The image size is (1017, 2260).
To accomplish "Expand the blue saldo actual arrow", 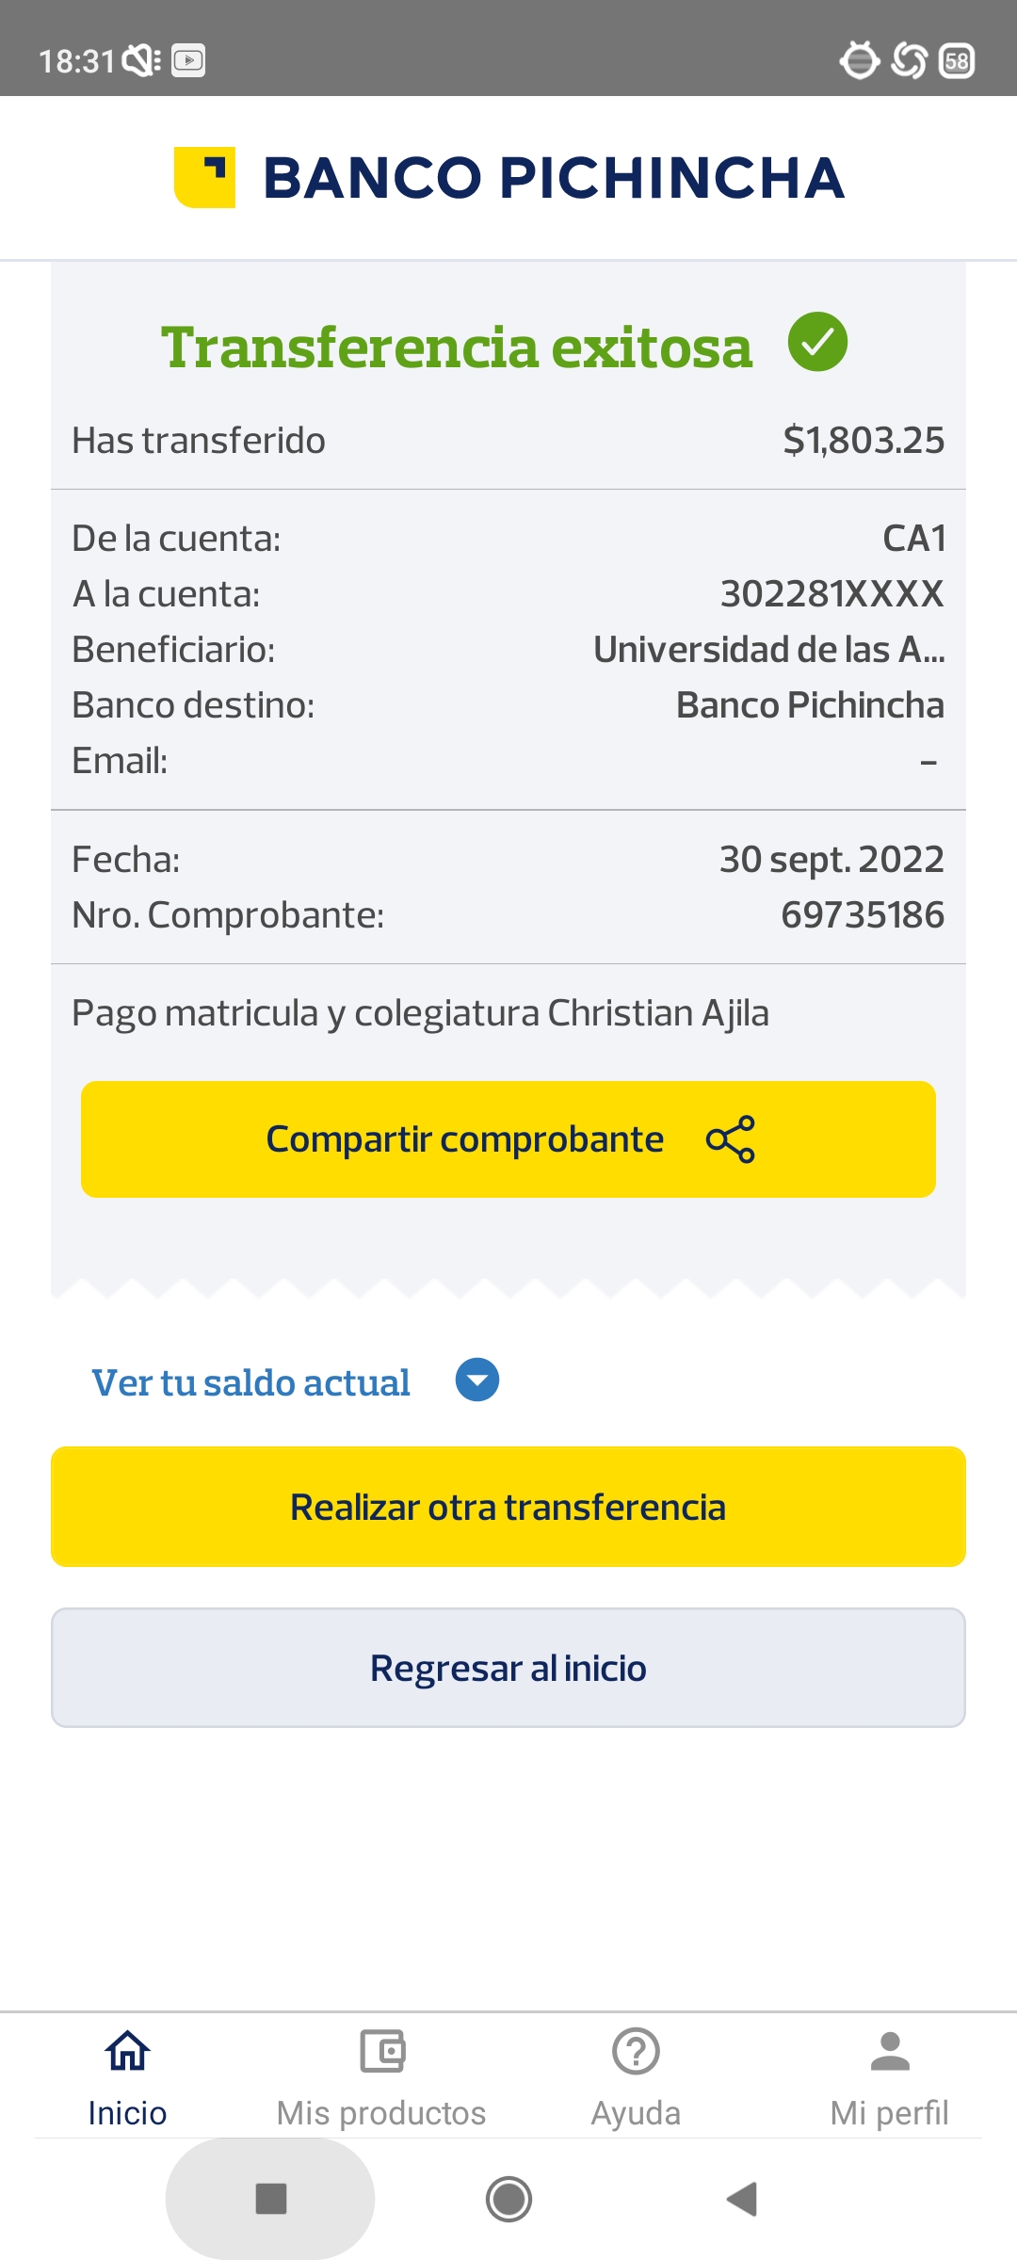I will pos(477,1380).
